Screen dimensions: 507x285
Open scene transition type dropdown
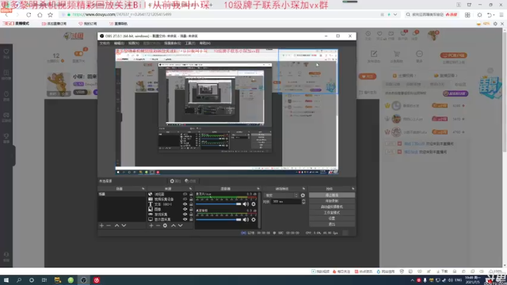281,196
